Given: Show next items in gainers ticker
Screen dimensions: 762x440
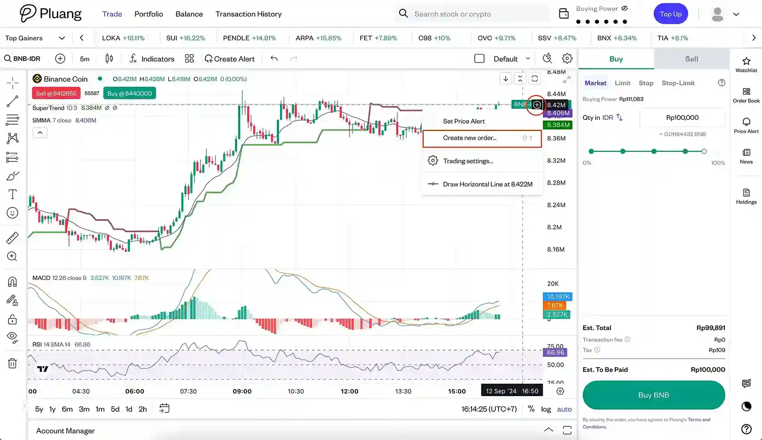Looking at the screenshot, I should pyautogui.click(x=753, y=38).
